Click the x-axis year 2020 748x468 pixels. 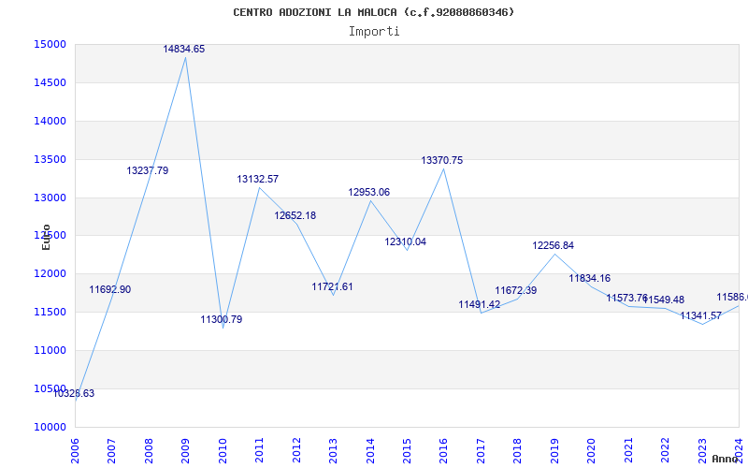point(592,450)
